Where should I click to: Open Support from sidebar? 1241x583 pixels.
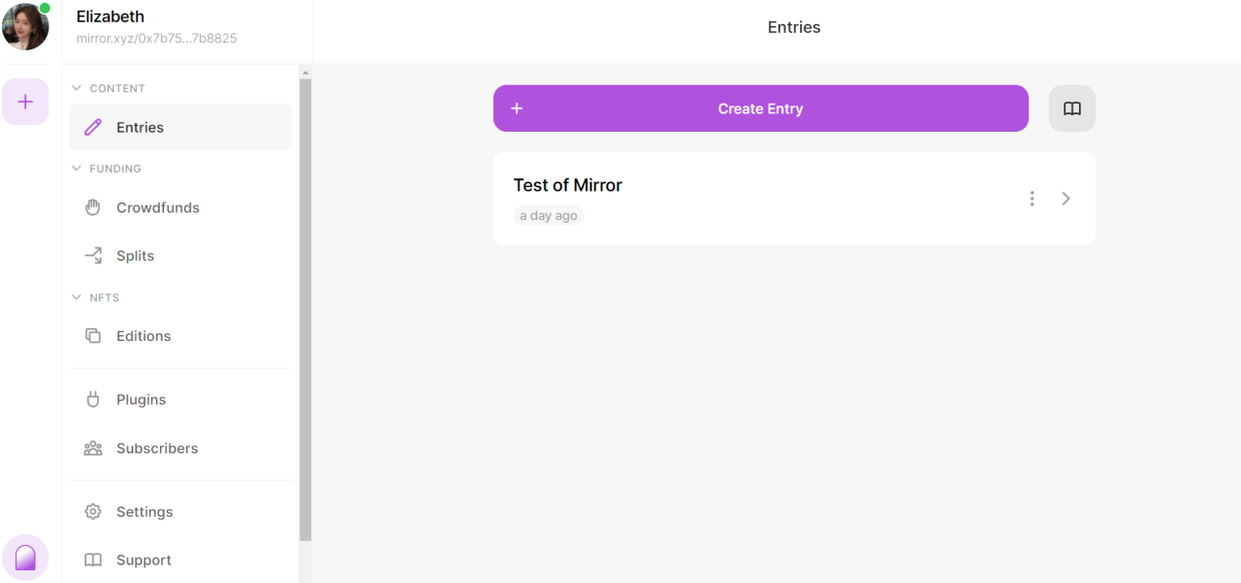pyautogui.click(x=180, y=560)
